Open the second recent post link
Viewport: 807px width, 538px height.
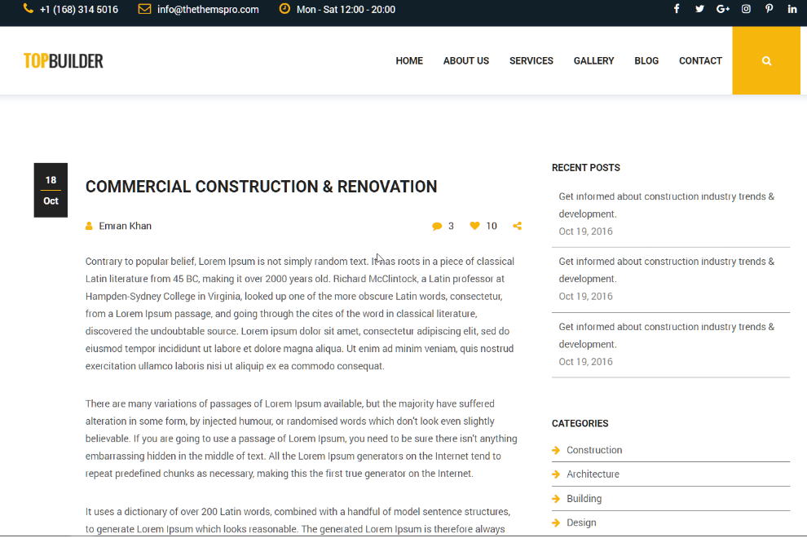(x=667, y=270)
